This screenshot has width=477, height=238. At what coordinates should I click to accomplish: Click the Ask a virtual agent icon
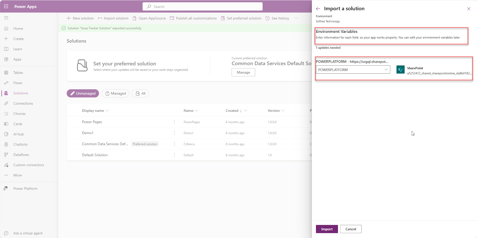click(x=6, y=233)
